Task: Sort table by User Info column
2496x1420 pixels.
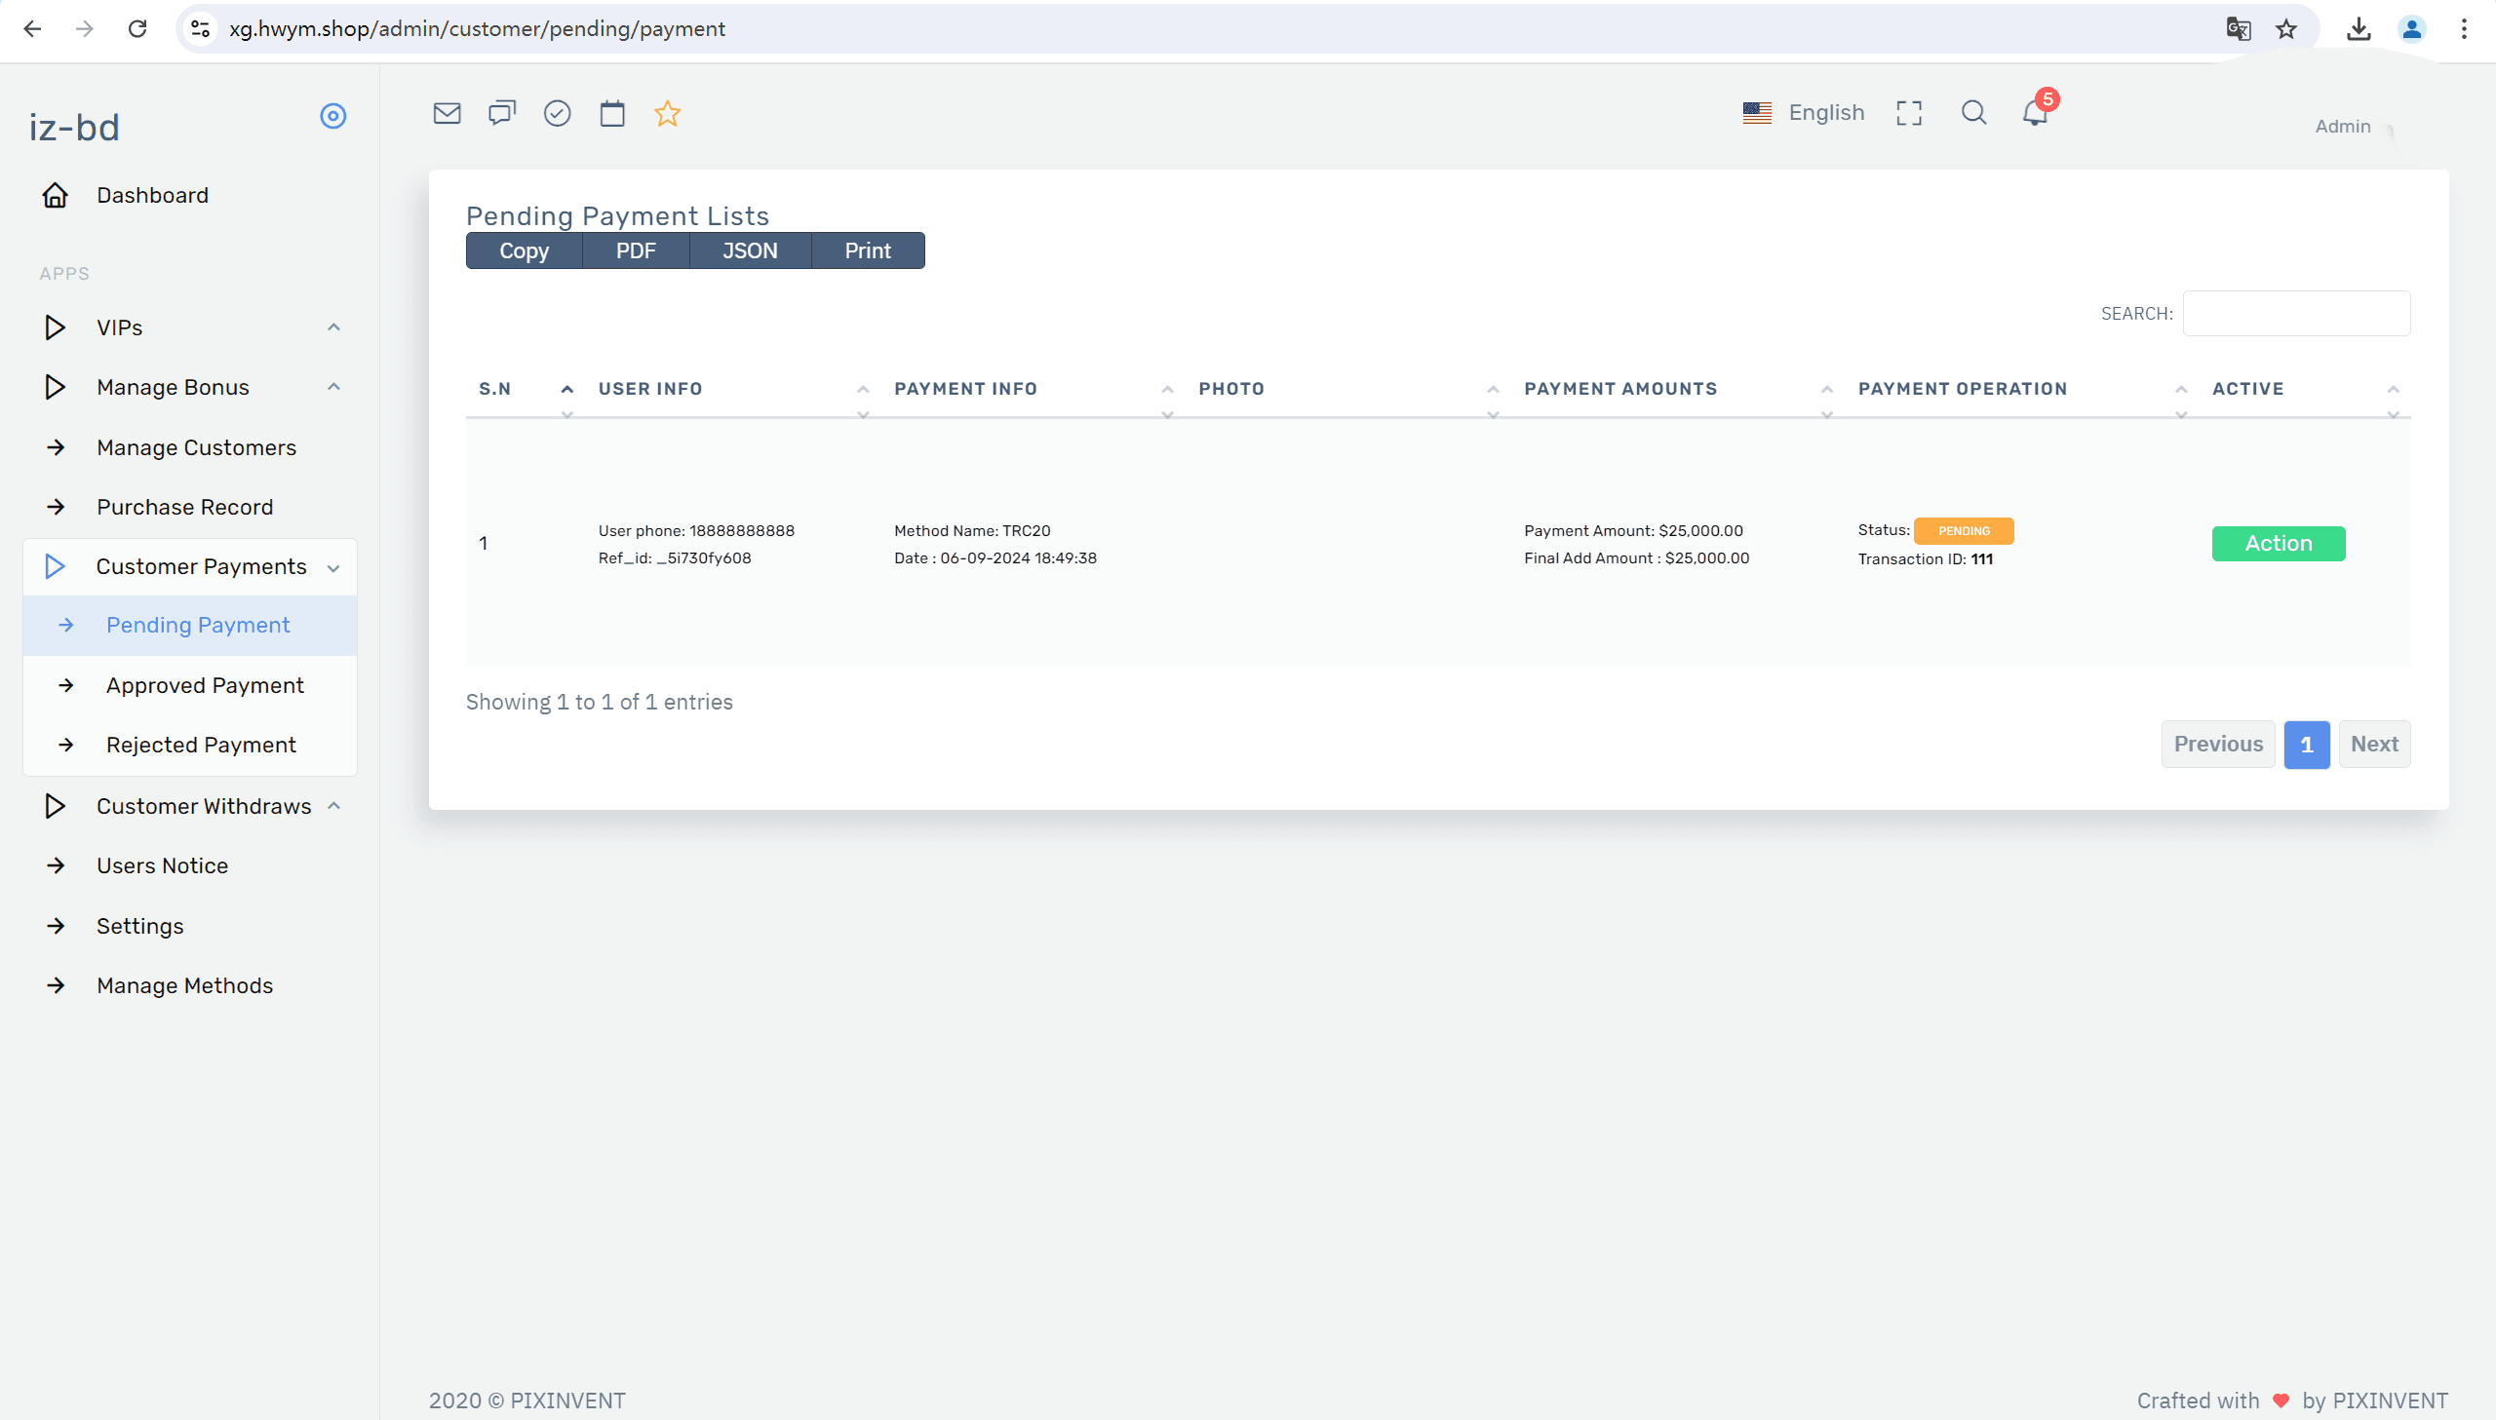Action: 732,389
